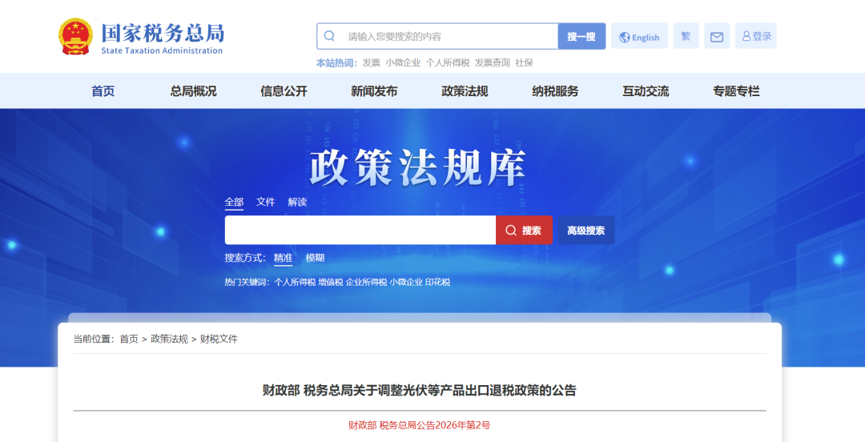Screen dimensions: 865x442
Task: Go to 首页 in the breadcrumb
Action: pyautogui.click(x=129, y=340)
